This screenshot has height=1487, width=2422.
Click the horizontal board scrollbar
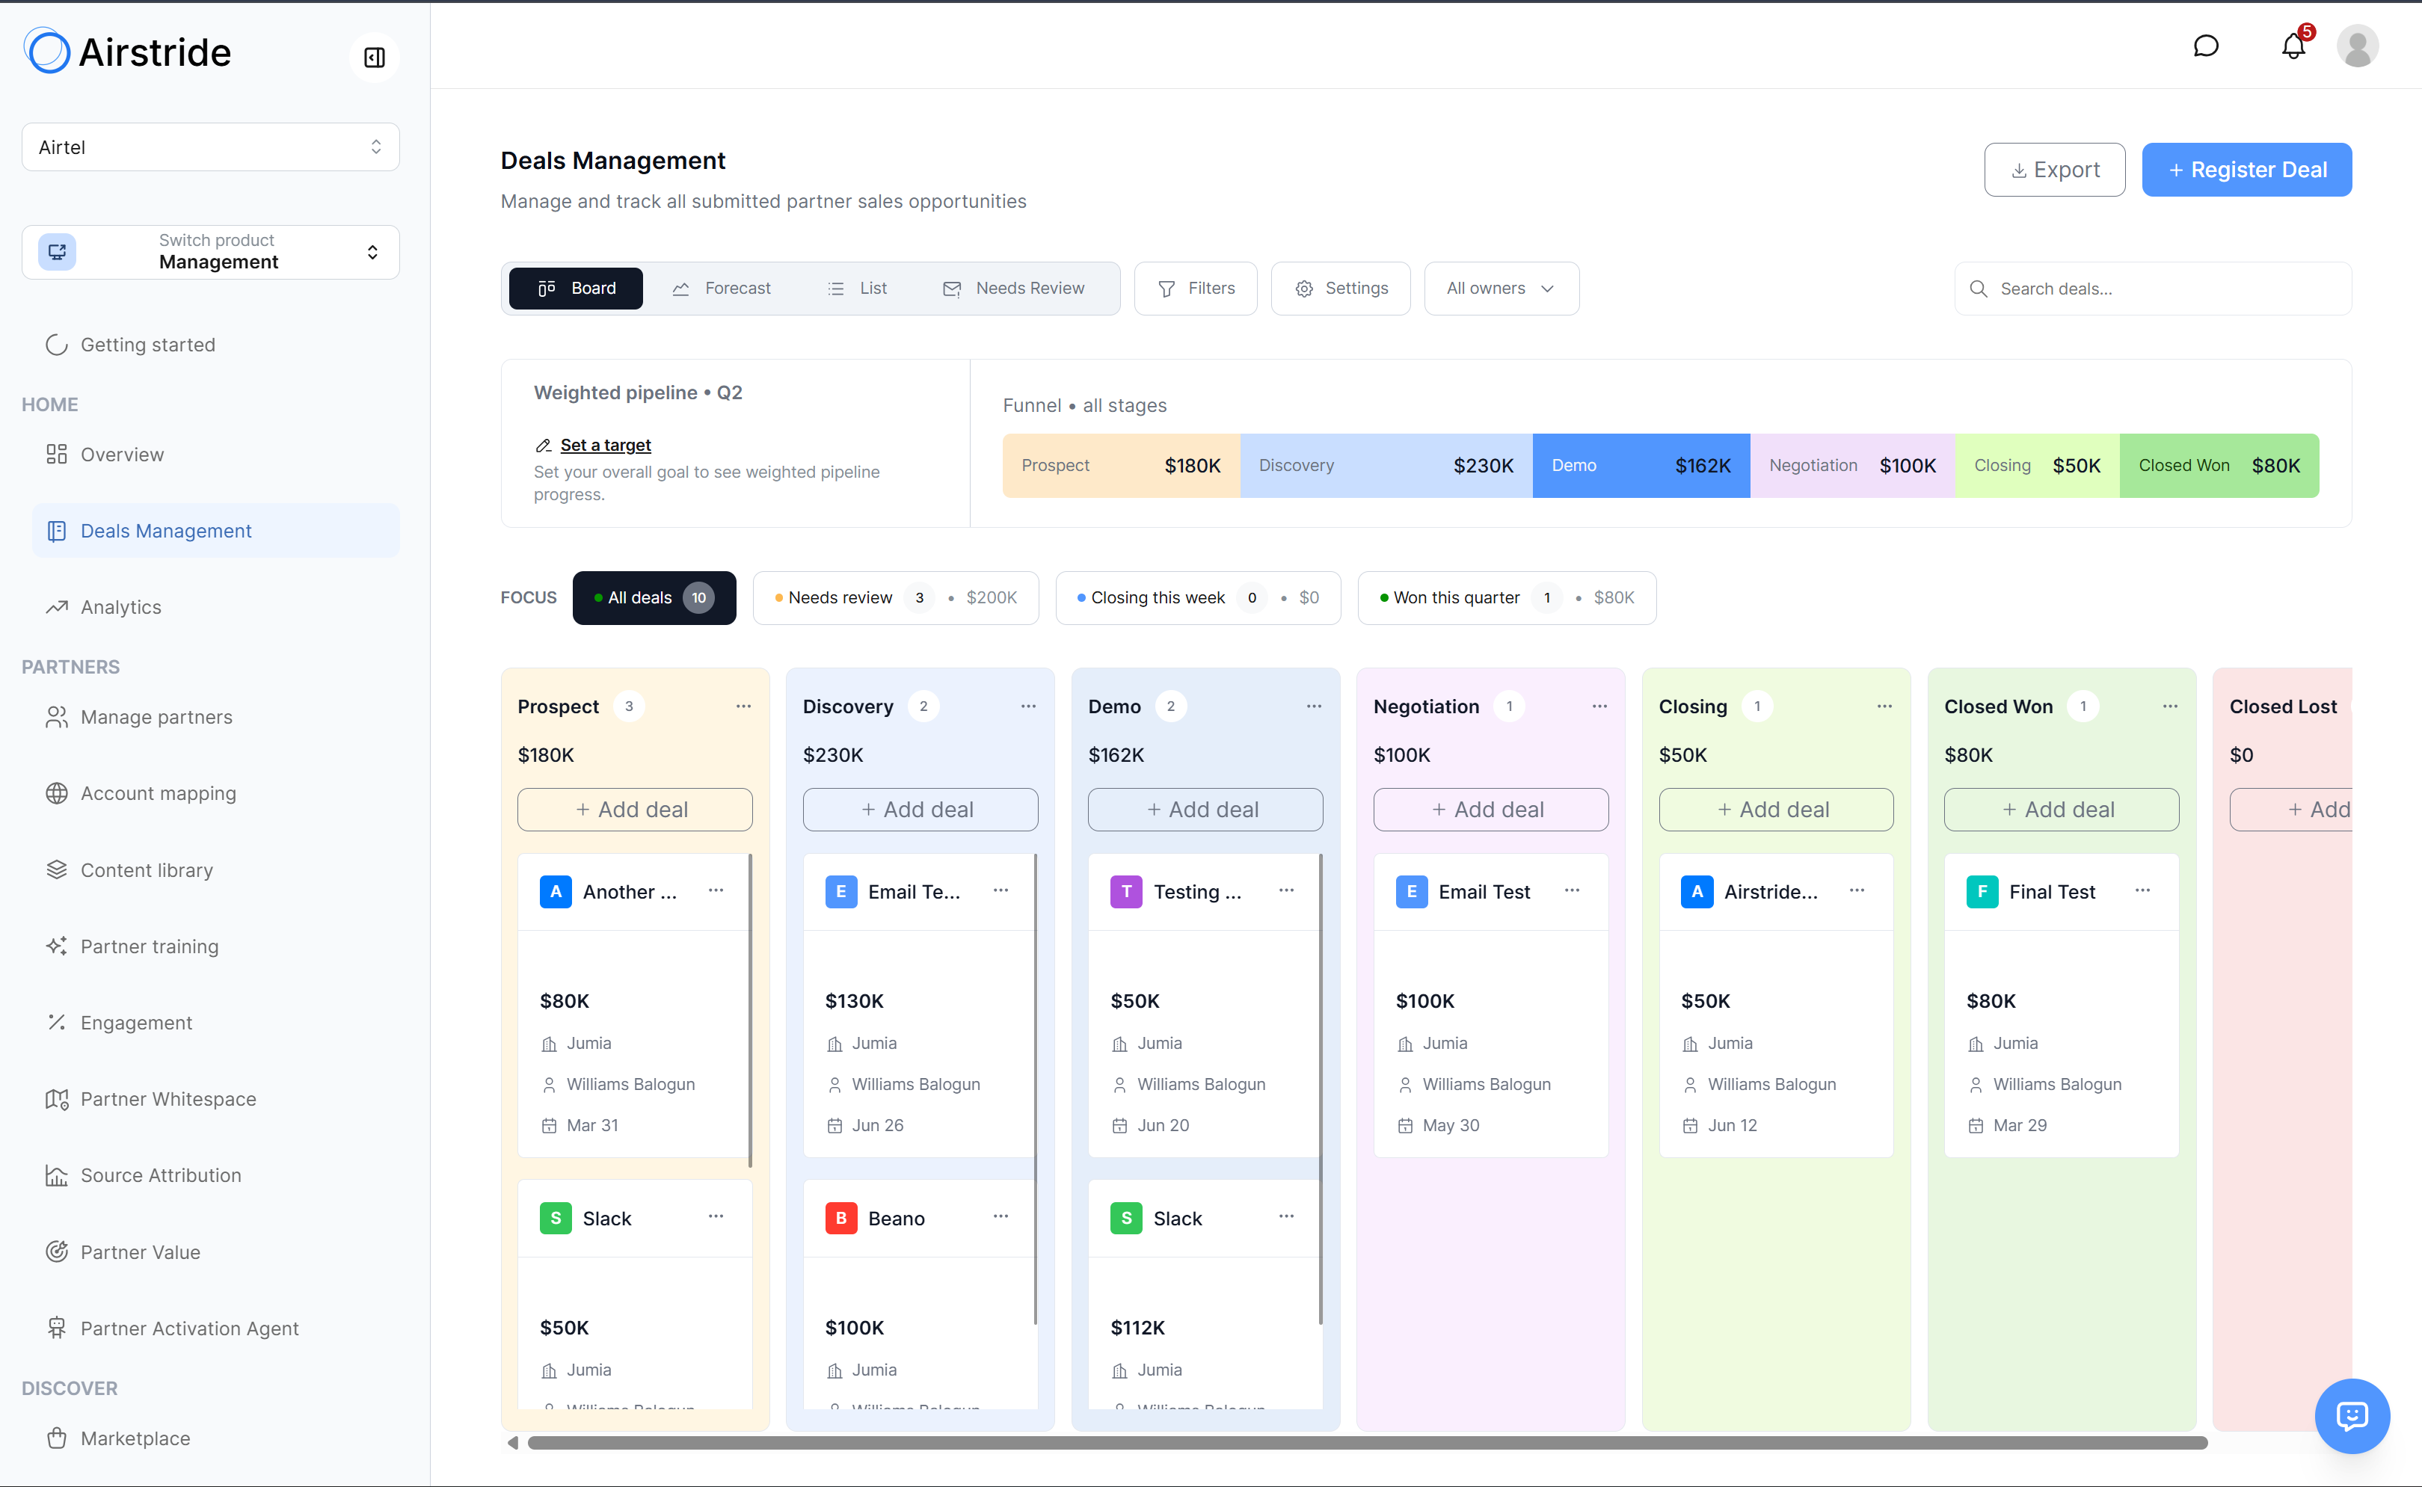[1367, 1443]
